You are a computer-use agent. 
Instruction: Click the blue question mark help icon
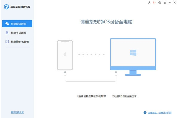coord(145,113)
